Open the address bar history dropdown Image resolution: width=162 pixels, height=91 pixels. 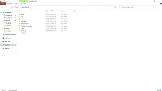[x=112, y=7]
